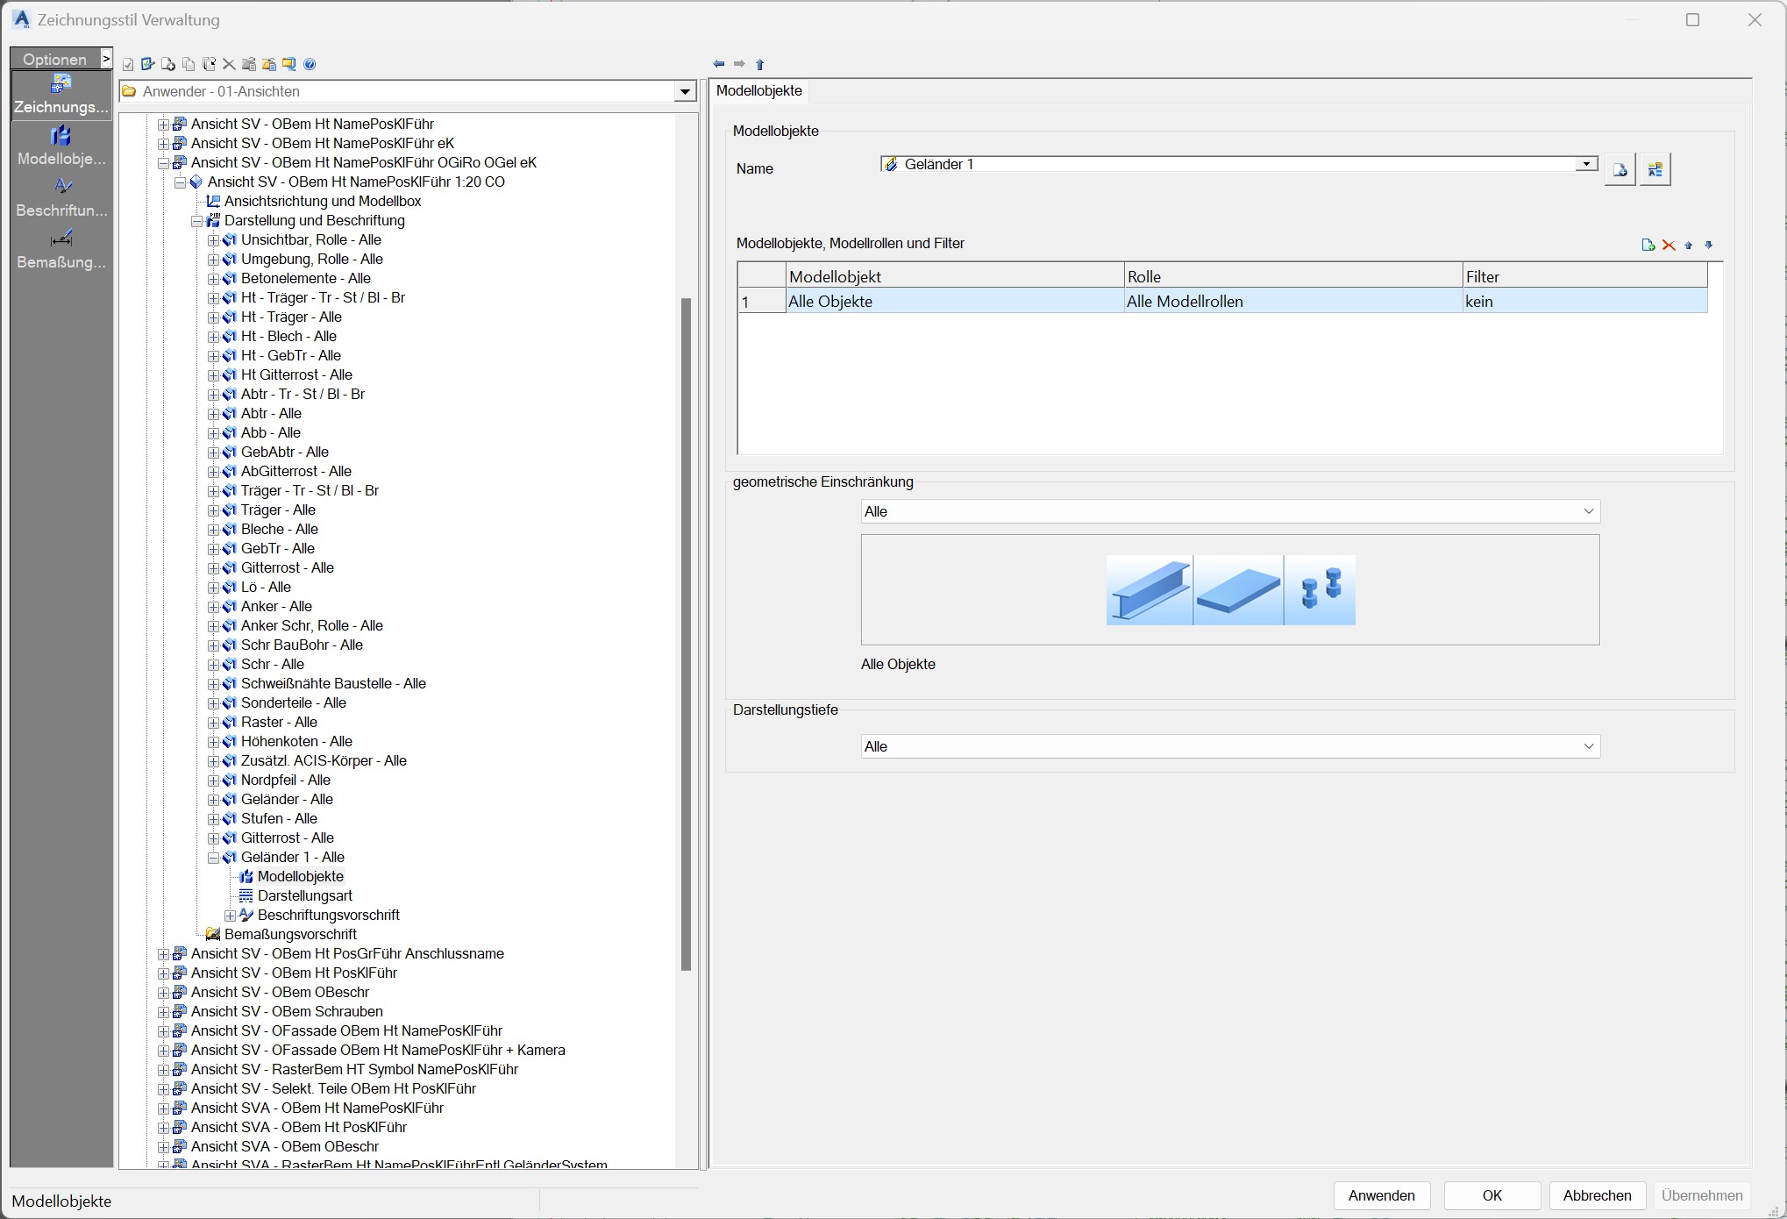Expand the Ansicht SV - OBem Schrauben node
The width and height of the screenshot is (1787, 1219).
point(163,1012)
